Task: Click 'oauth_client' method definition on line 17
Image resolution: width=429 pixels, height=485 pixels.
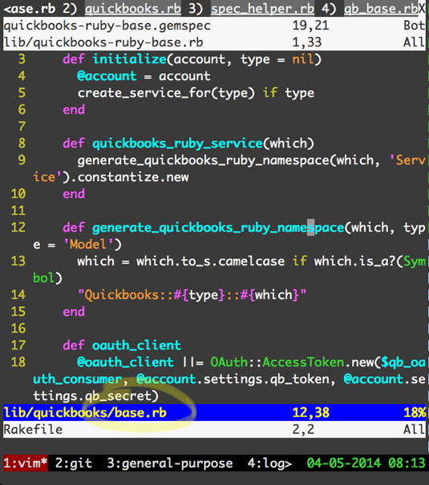Action: tap(136, 346)
